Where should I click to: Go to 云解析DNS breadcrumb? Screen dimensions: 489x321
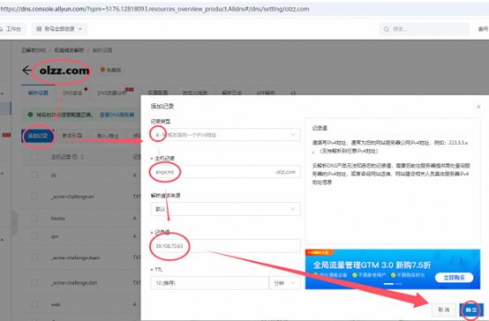34,50
